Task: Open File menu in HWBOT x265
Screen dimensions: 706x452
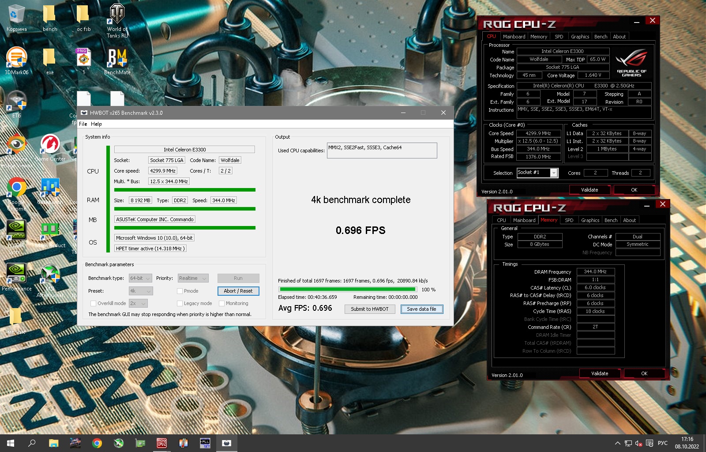Action: pyautogui.click(x=83, y=124)
